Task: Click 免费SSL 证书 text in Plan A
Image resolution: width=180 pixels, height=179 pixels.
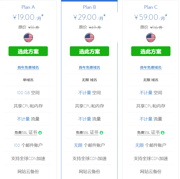Action: (26, 132)
